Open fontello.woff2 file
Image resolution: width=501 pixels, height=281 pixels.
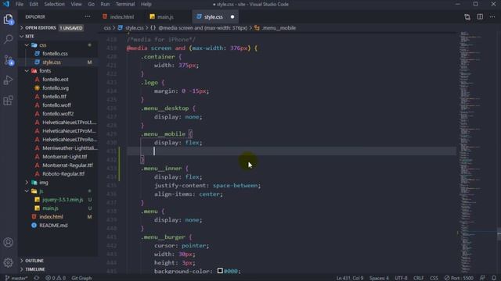point(58,114)
